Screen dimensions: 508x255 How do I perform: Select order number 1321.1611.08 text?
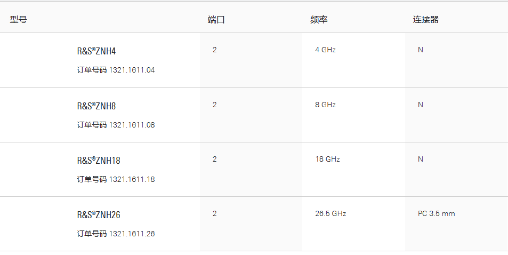132,125
